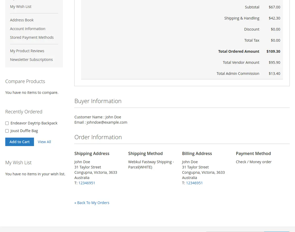Go to Newsletter Subscriptions
This screenshot has height=232, width=295.
pos(31,60)
